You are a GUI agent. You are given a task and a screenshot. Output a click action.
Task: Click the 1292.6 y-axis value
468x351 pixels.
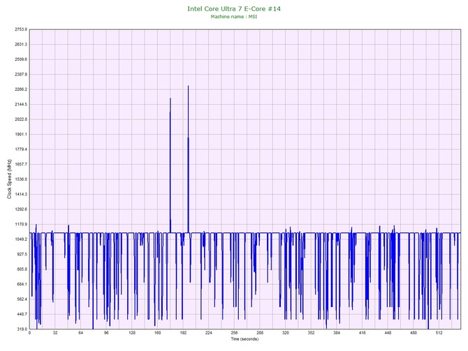point(21,209)
